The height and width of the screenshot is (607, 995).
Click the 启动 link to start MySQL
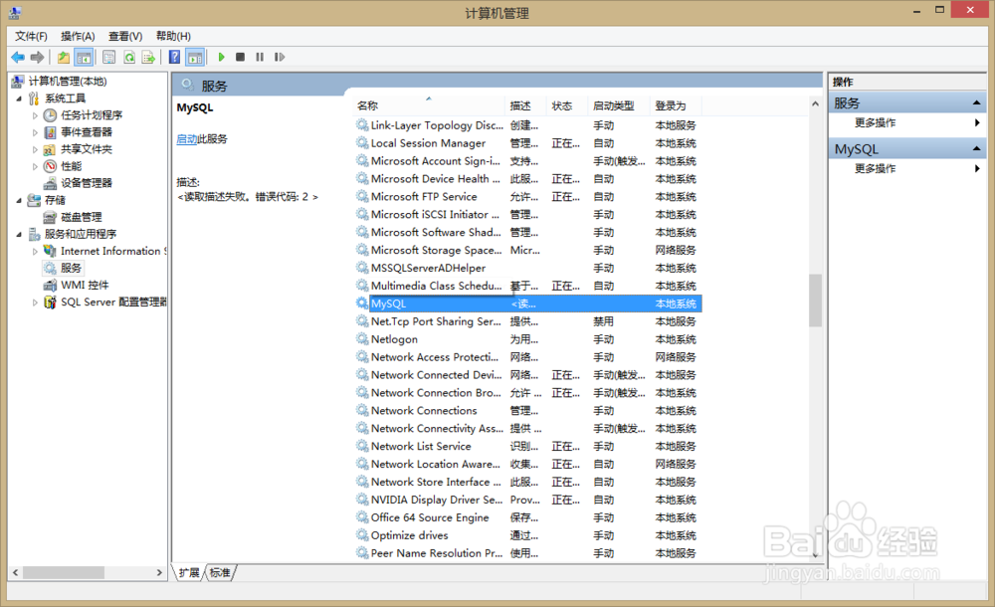[187, 139]
